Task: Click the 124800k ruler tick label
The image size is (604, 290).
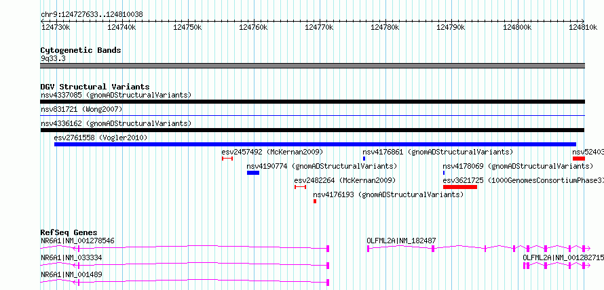Action: pos(517,27)
